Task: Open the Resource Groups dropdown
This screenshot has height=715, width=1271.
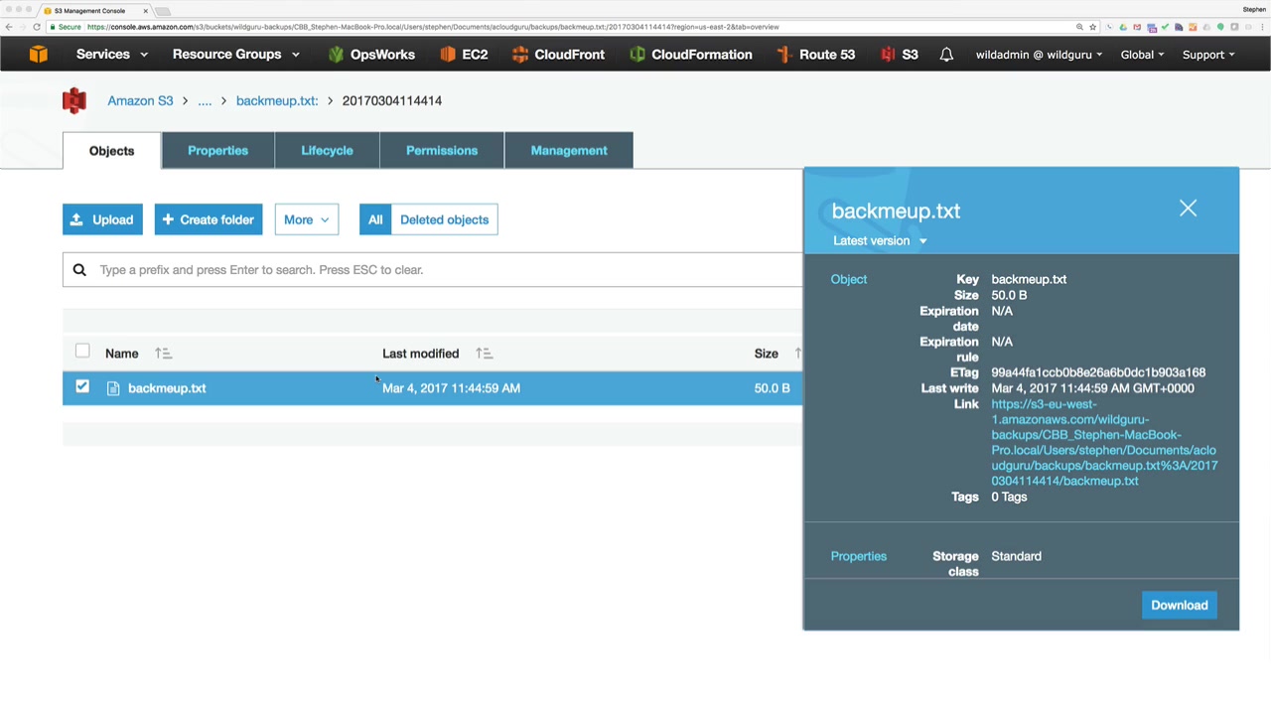Action: pyautogui.click(x=236, y=55)
